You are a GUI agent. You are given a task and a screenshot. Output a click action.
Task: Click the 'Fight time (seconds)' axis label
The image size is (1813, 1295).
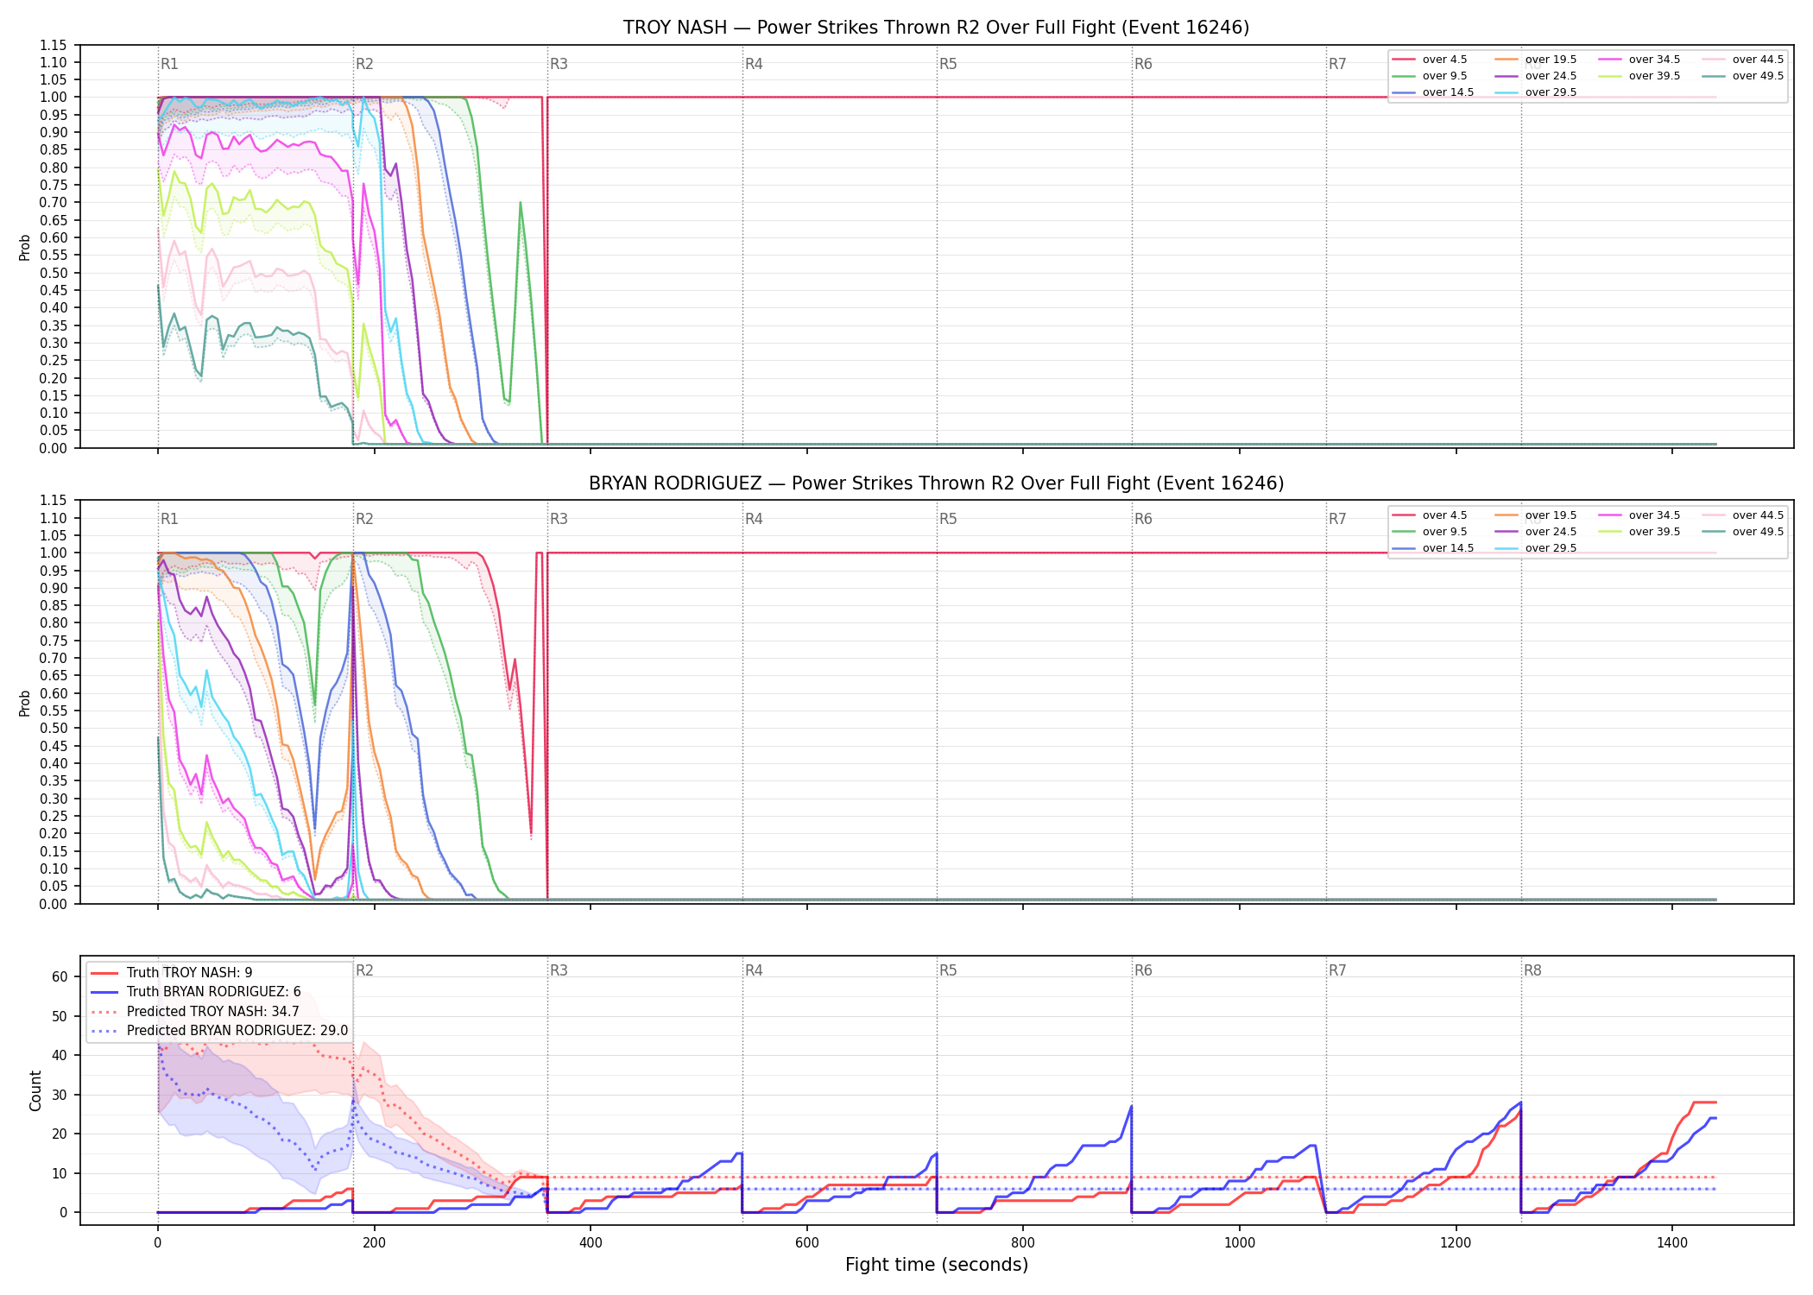coord(937,1266)
